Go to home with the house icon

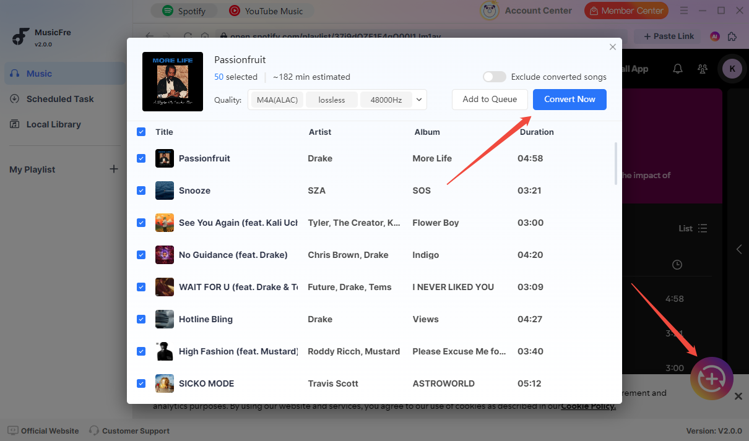coord(205,36)
